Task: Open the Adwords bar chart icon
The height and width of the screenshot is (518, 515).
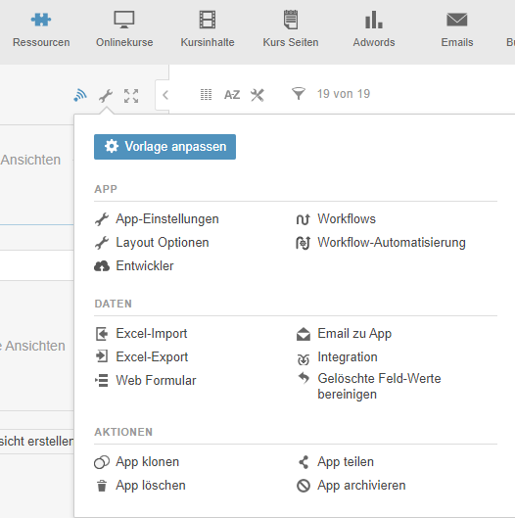Action: pos(374,20)
